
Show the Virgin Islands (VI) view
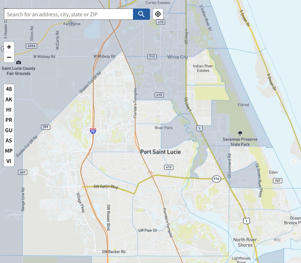(x=9, y=161)
